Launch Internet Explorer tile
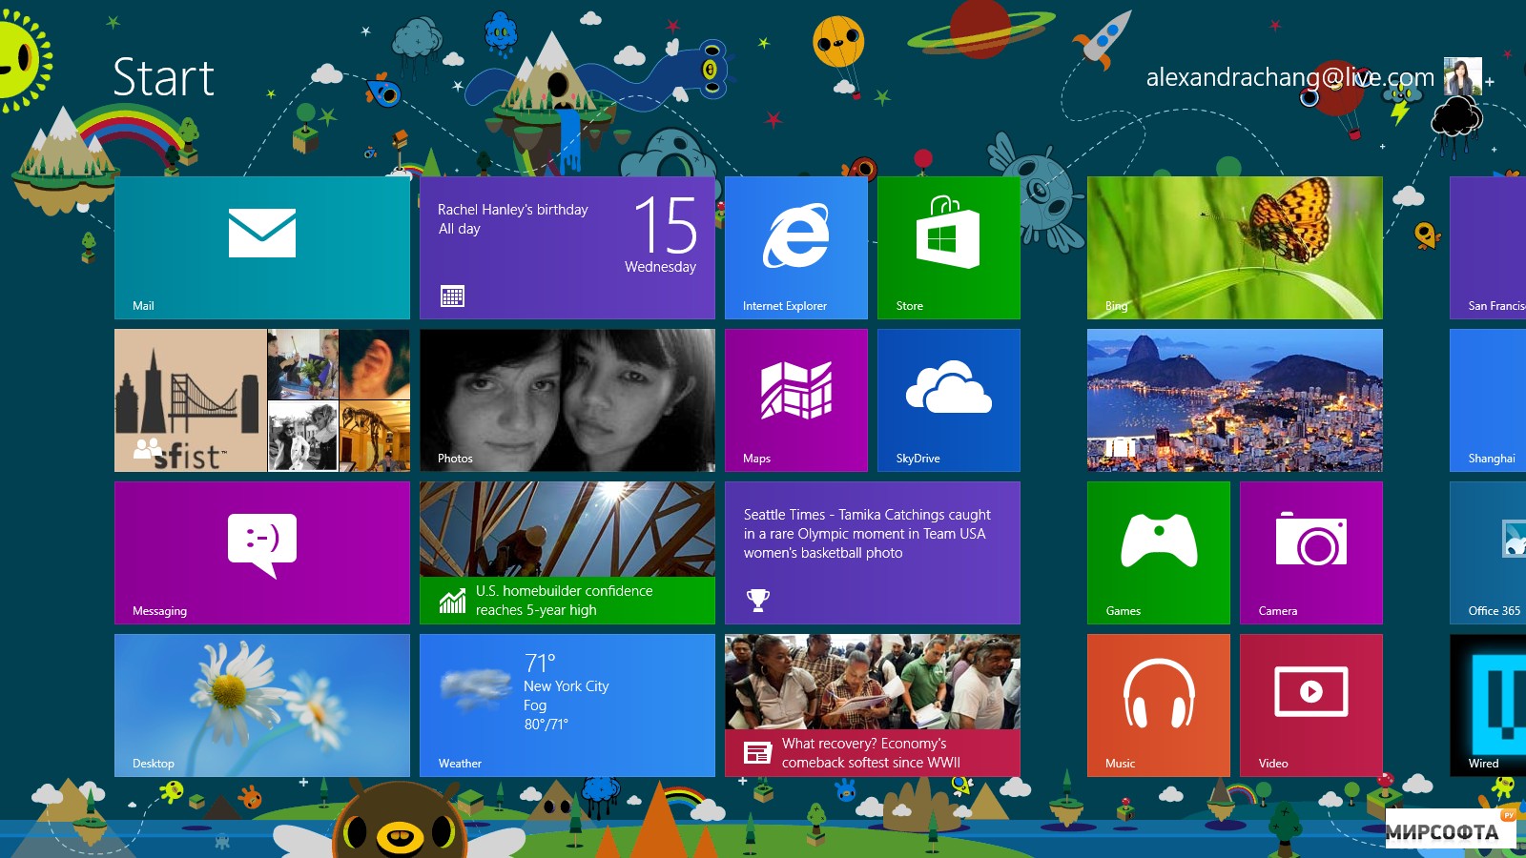Screen dimensions: 1526x858 click(x=796, y=248)
